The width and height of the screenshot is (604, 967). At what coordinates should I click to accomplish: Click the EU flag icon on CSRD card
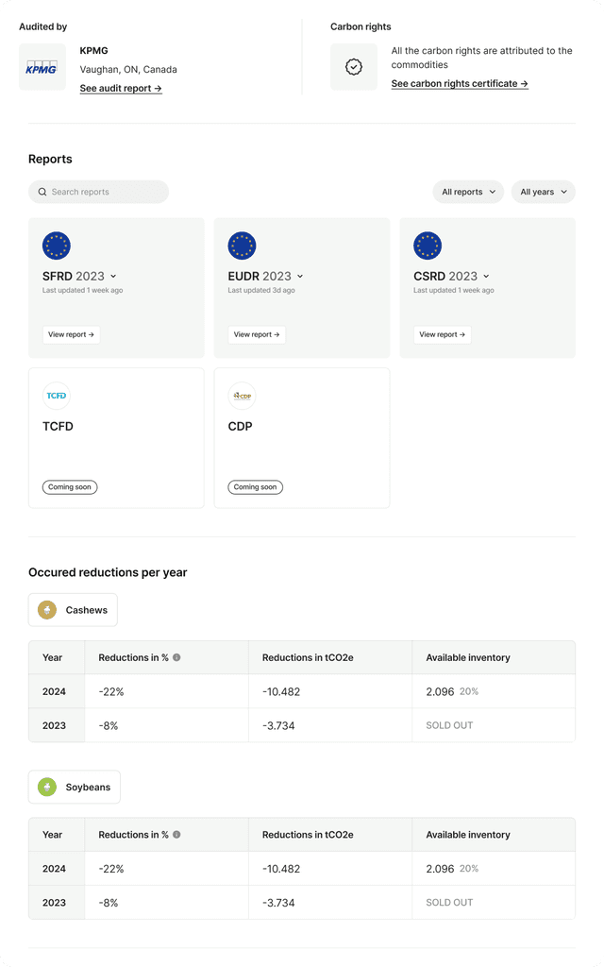coord(428,246)
